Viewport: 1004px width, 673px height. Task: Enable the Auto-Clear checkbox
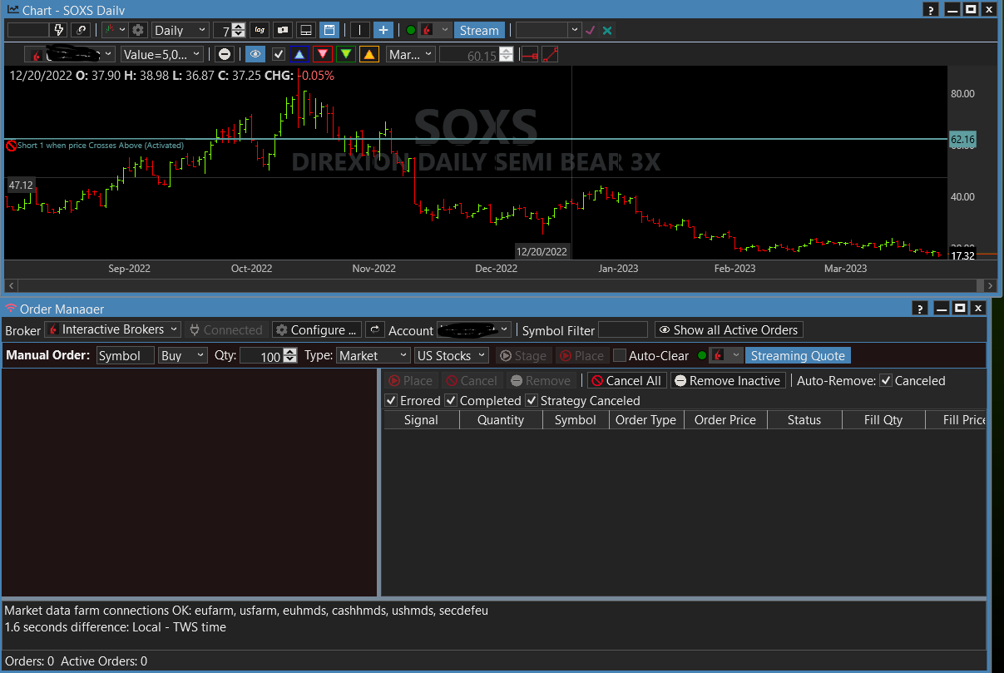pos(620,355)
